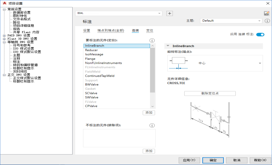This screenshot has height=165, width=272.
Task: Click the add style plus button
Action: [x=169, y=13]
